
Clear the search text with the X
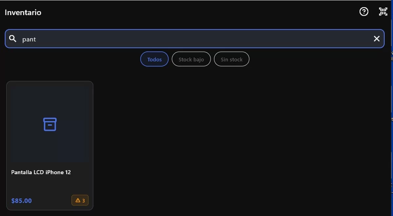(377, 39)
